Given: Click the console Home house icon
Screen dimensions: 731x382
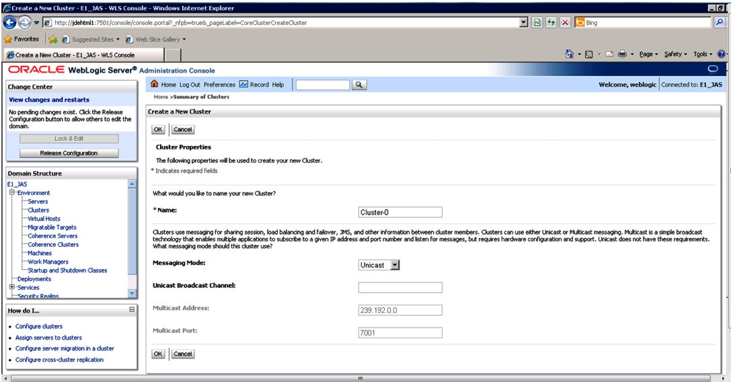Looking at the screenshot, I should [154, 84].
